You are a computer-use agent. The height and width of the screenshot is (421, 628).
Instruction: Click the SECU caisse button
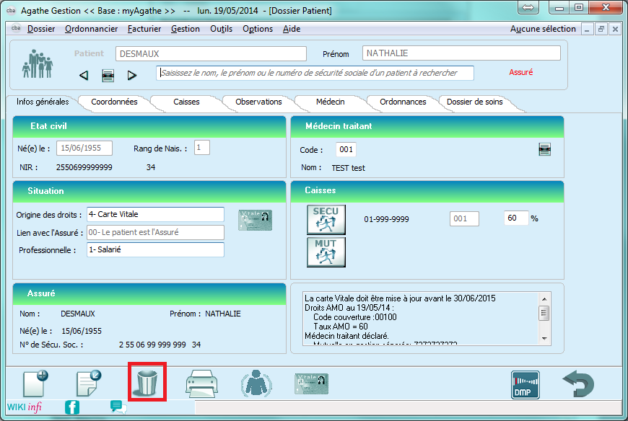(x=326, y=219)
